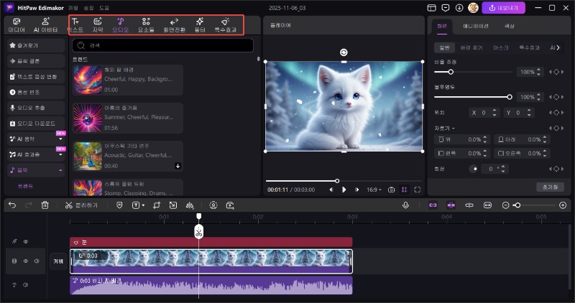Select the Summer, Cheerful track thumbnail
Image resolution: width=575 pixels, height=303 pixels.
coord(88,118)
